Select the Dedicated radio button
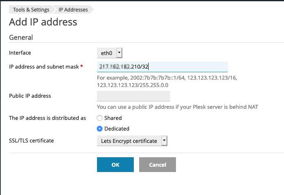284x195 pixels. click(x=99, y=128)
